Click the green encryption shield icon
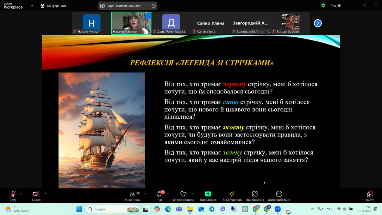 click(323, 5)
